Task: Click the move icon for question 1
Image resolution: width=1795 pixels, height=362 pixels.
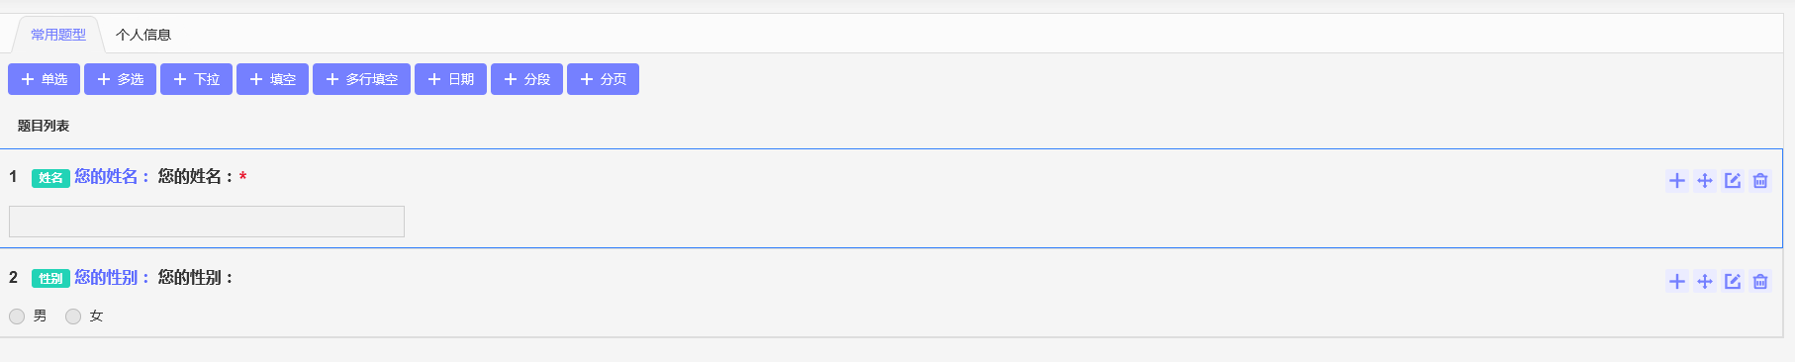Action: pyautogui.click(x=1705, y=180)
